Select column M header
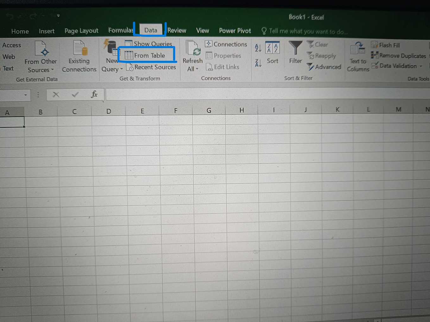This screenshot has height=322, width=430. 398,109
